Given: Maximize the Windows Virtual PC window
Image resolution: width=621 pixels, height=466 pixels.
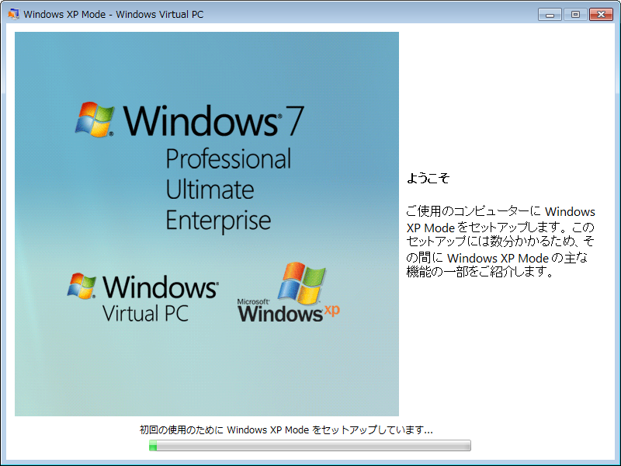Looking at the screenshot, I should pos(575,14).
